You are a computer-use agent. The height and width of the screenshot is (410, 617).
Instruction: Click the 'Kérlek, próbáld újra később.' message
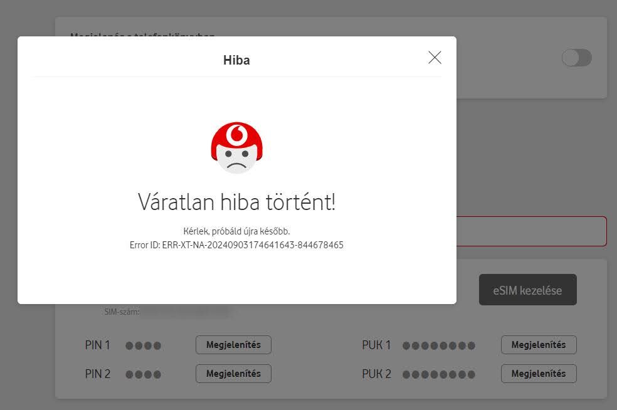[x=236, y=231]
